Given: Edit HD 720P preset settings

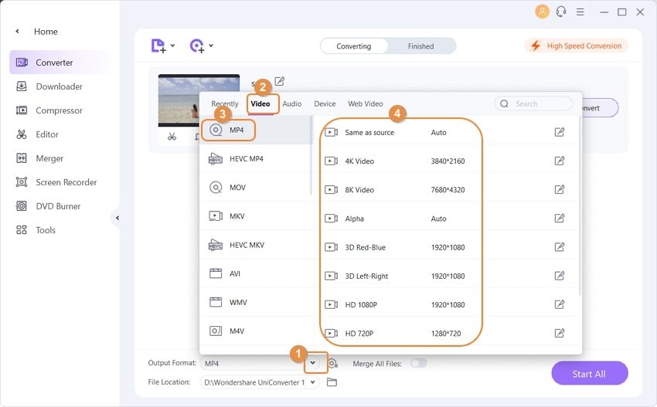Looking at the screenshot, I should tap(560, 333).
